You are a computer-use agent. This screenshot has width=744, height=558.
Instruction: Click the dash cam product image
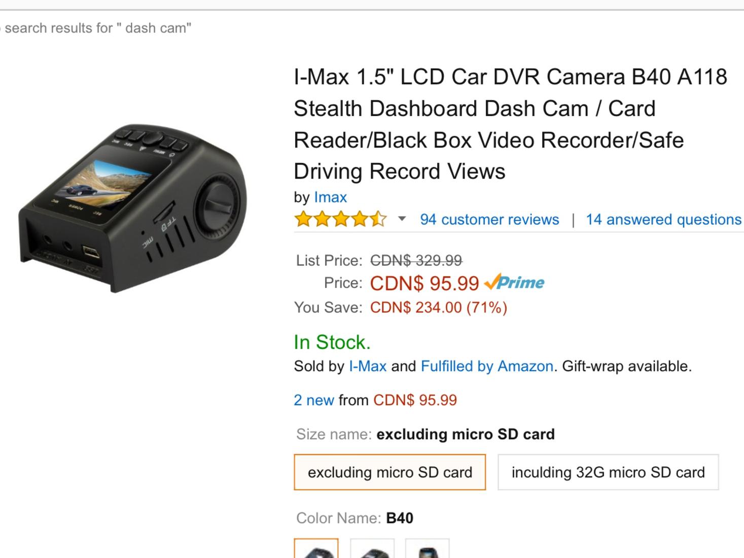coord(133,208)
